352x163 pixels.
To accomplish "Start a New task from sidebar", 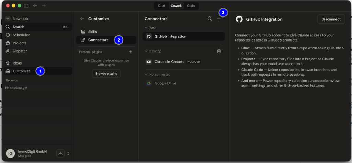I will (x=21, y=19).
